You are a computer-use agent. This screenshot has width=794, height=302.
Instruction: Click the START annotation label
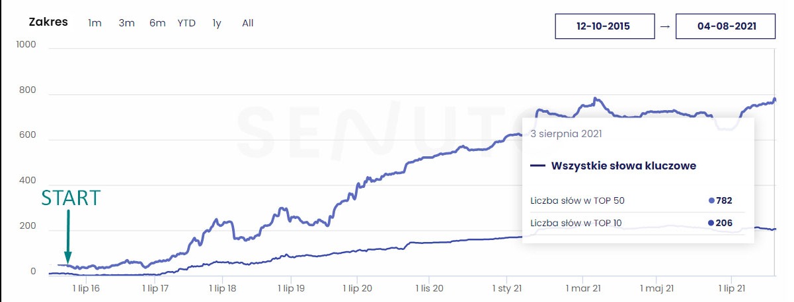71,198
